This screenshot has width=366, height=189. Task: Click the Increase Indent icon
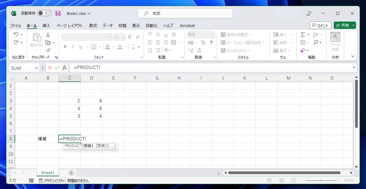click(x=158, y=50)
